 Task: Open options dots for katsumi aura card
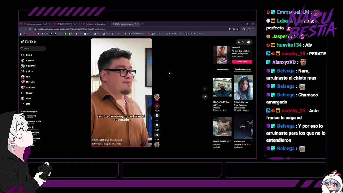click(x=252, y=142)
